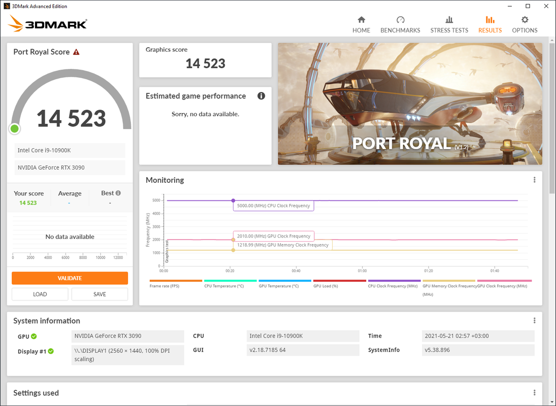Click the SystemInfo version v5.38.896

pyautogui.click(x=478, y=350)
